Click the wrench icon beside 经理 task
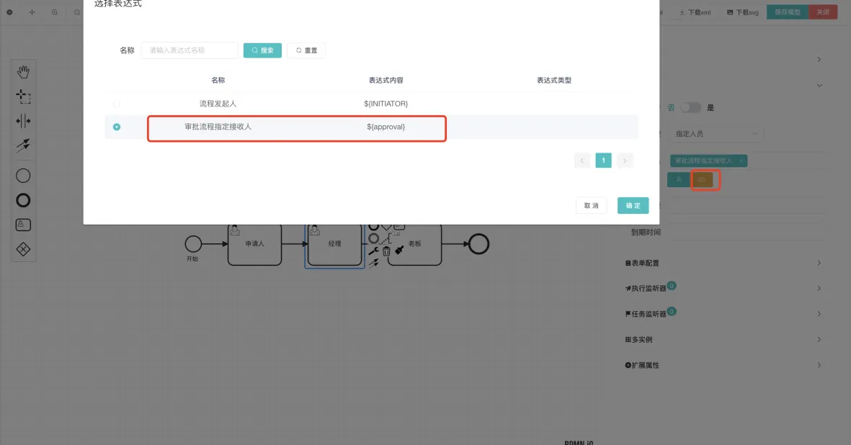The image size is (851, 445). pyautogui.click(x=373, y=251)
